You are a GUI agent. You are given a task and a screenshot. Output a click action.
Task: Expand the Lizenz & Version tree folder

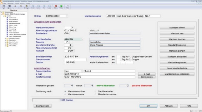tap(6, 42)
